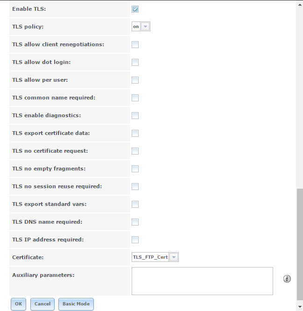This screenshot has height=311, width=303.
Task: Tick TLS no empty fragments checkbox
Action: [x=135, y=169]
